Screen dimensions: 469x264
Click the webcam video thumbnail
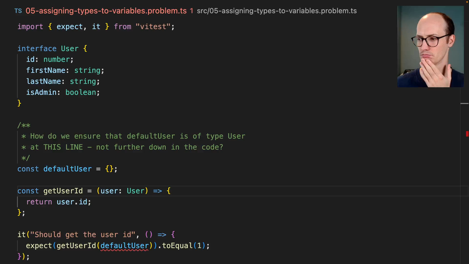click(430, 46)
